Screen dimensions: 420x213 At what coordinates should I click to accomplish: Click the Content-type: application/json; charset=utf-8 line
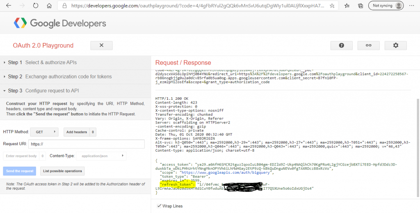coord(205,150)
